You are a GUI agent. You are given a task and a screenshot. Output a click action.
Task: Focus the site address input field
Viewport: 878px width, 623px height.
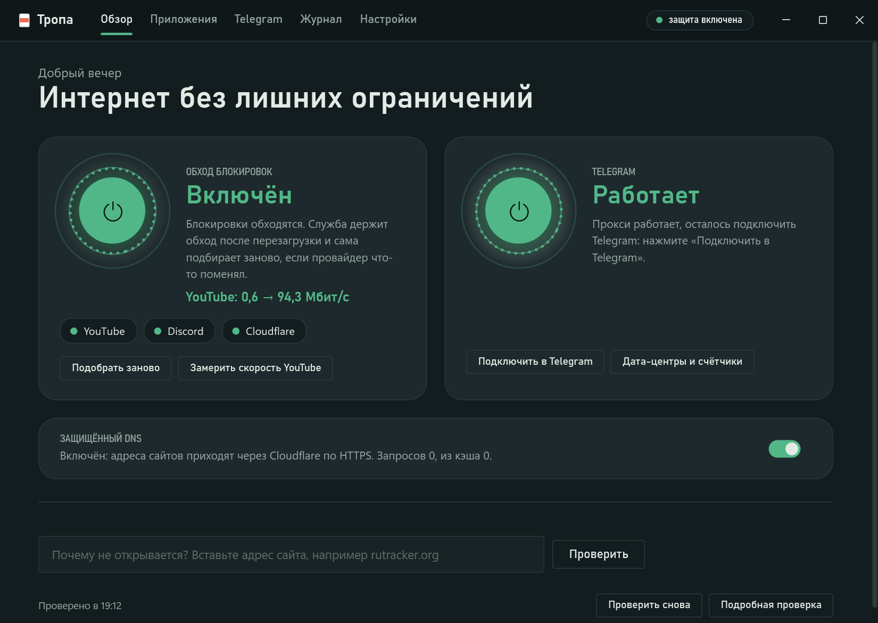pyautogui.click(x=291, y=554)
